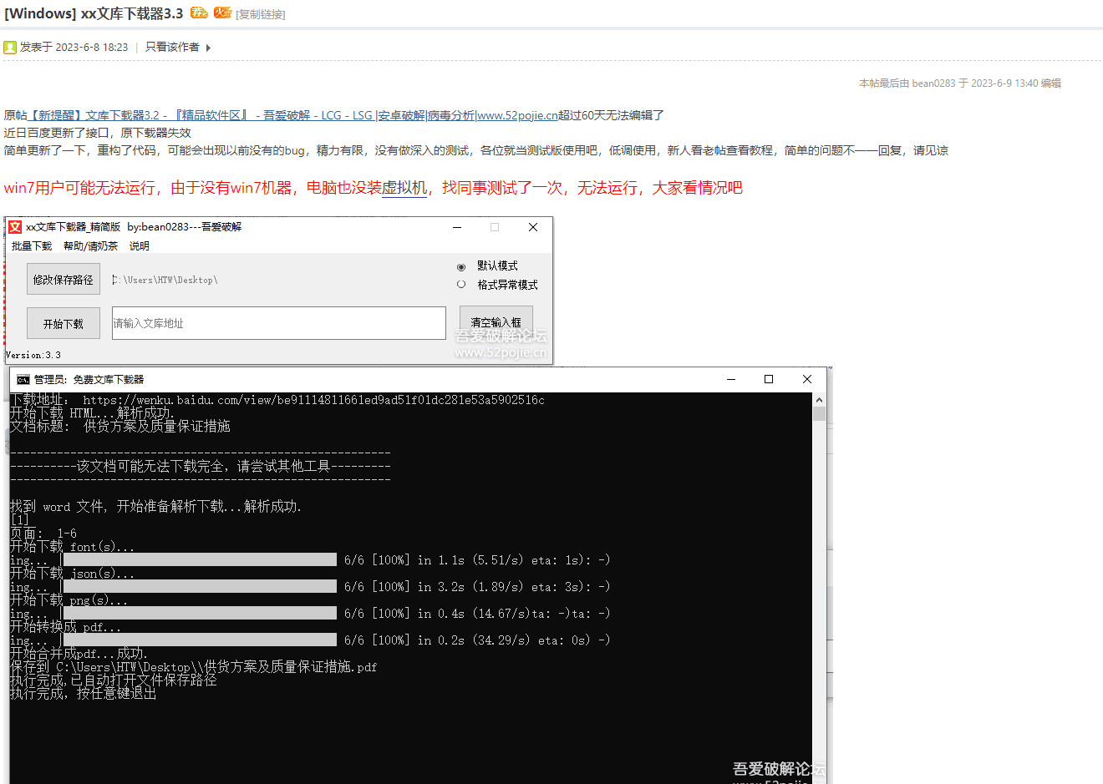Click the 文档标题 line in the console
The image size is (1103, 784).
pos(120,427)
